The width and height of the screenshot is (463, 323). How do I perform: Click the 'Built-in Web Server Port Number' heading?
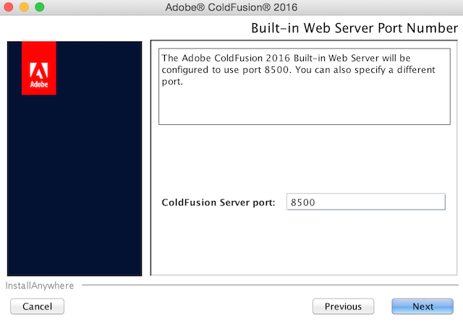point(354,28)
